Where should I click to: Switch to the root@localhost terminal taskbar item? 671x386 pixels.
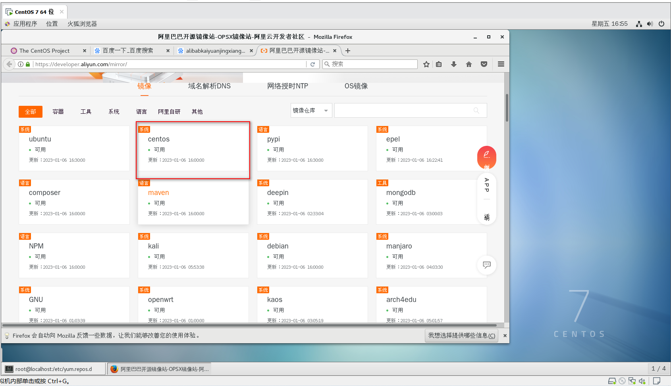(x=54, y=369)
